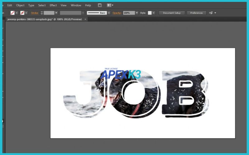Click the Document Setup button
This screenshot has width=249, height=155.
pos(172,13)
